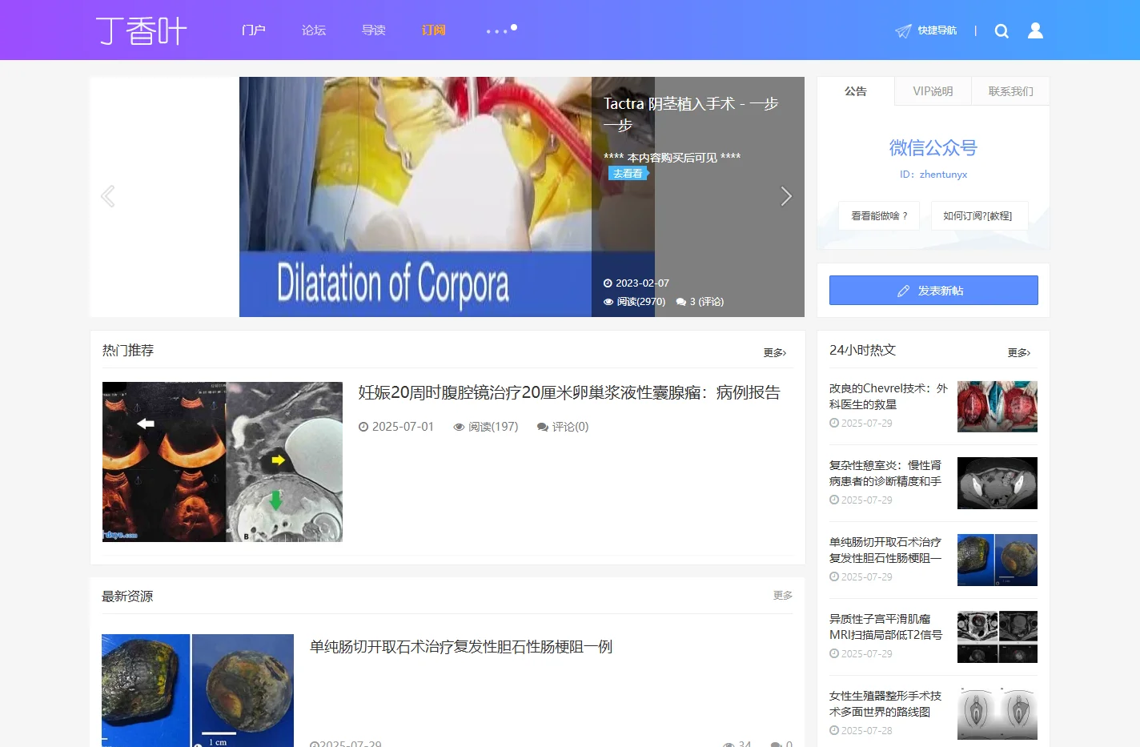Viewport: 1140px width, 747px height.
Task: Click the Dilatation of Corpora slide image
Action: click(415, 197)
